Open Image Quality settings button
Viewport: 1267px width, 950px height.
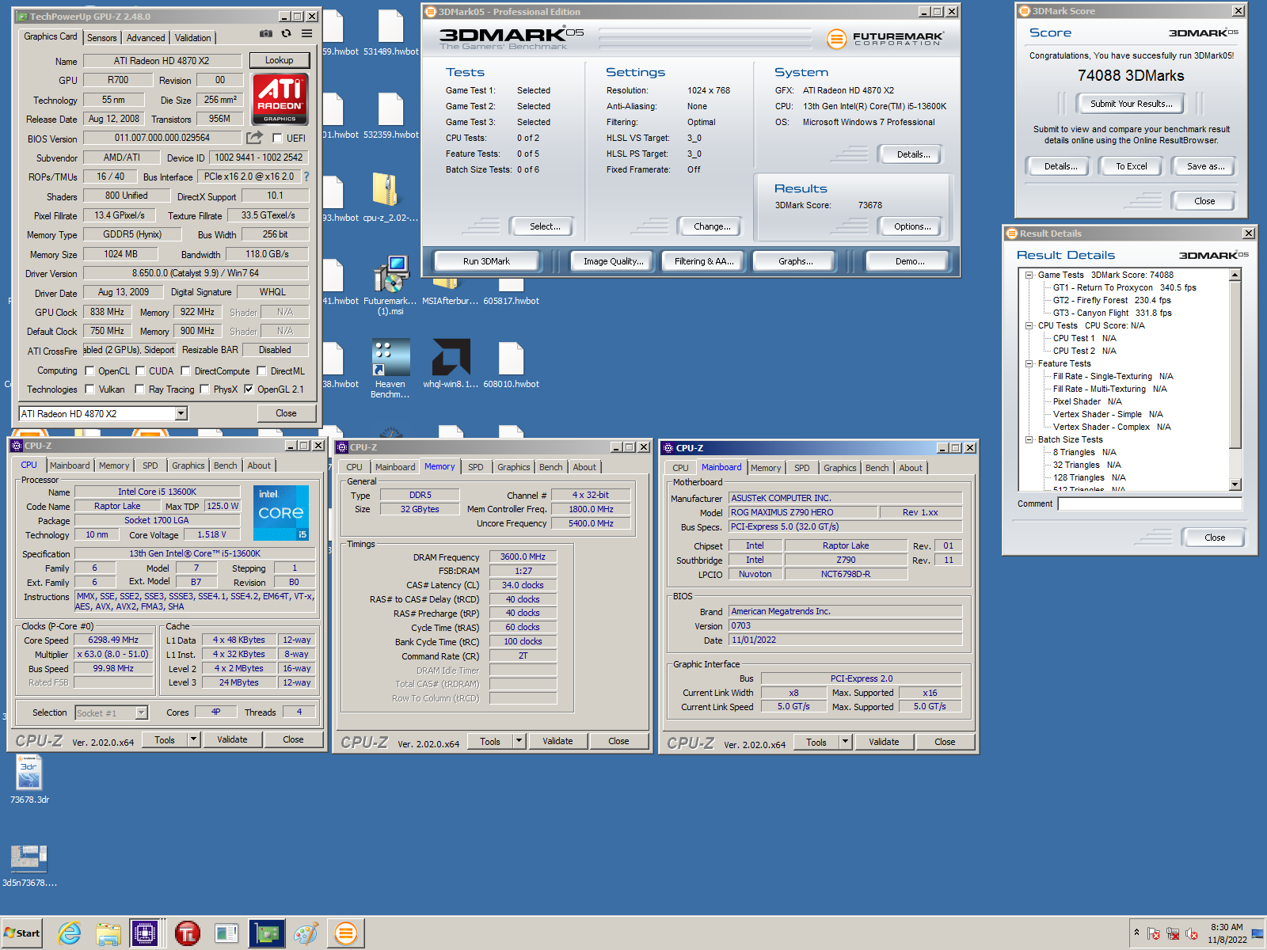[x=613, y=261]
